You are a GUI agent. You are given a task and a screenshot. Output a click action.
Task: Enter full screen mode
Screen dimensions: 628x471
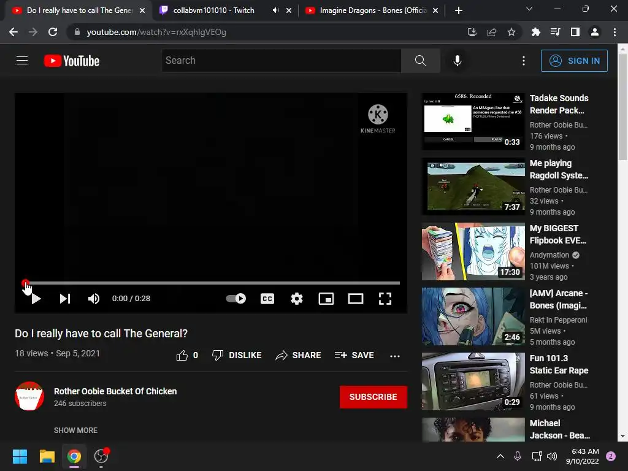[x=385, y=299]
